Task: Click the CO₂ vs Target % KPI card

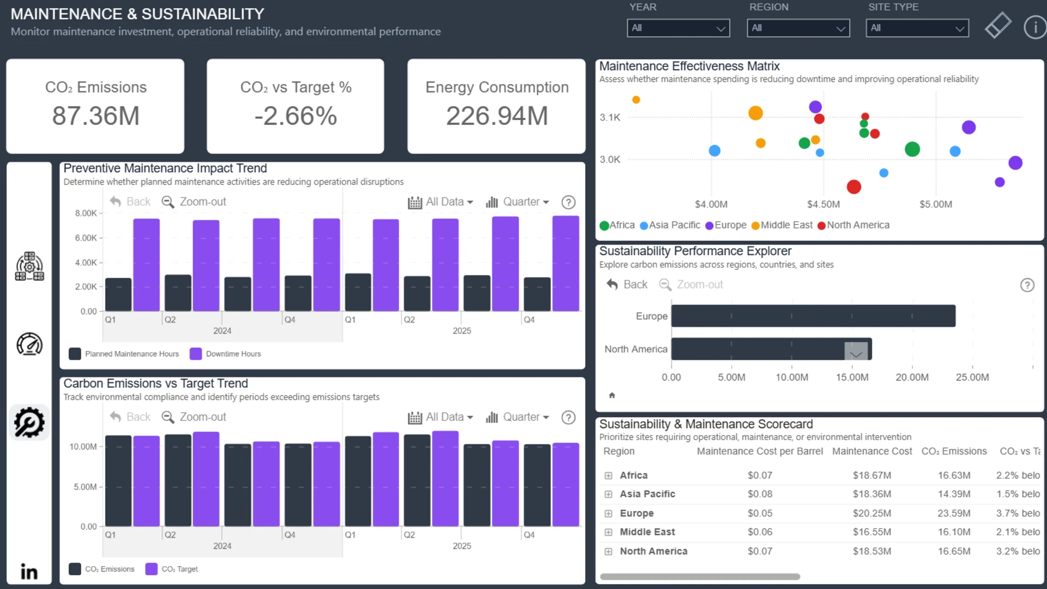Action: (296, 106)
